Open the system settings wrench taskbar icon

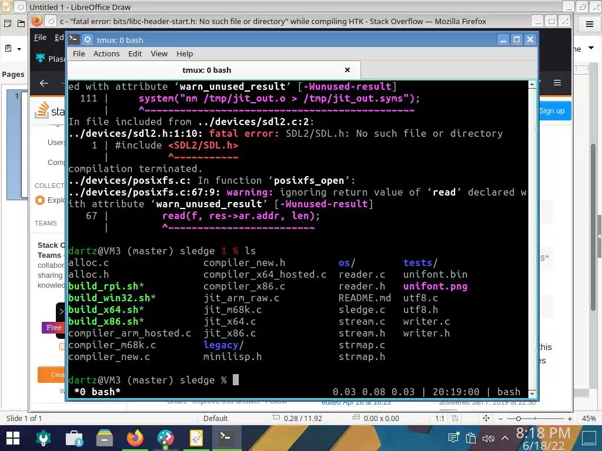coord(44,438)
